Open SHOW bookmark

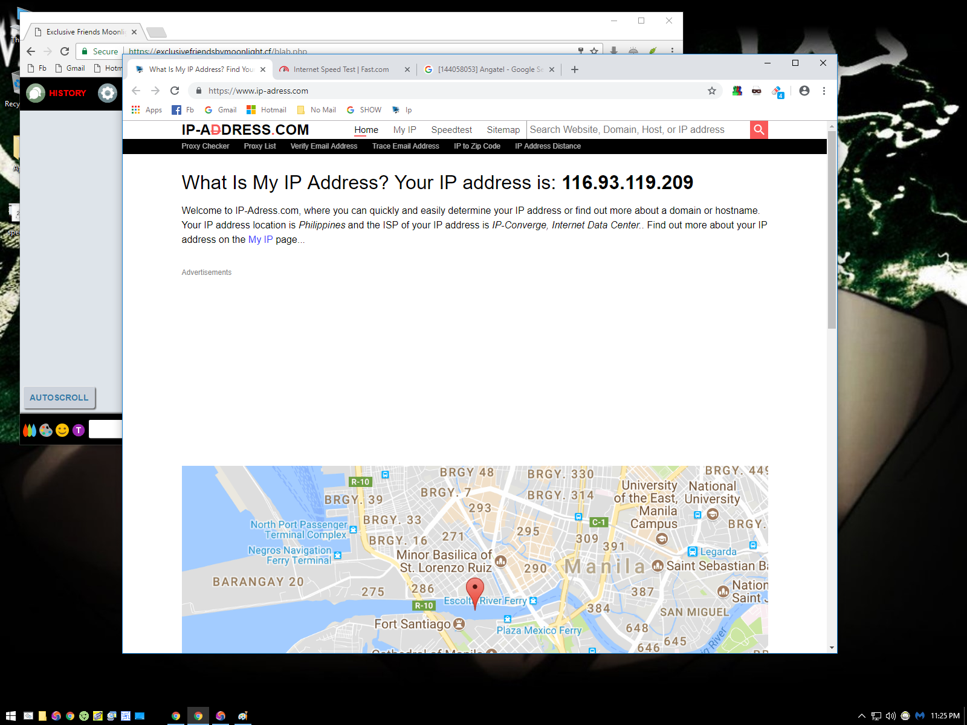point(364,110)
